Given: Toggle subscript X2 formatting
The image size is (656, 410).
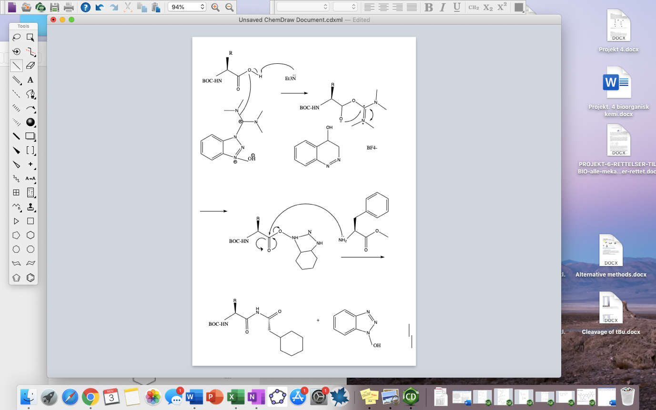Looking at the screenshot, I should [488, 7].
